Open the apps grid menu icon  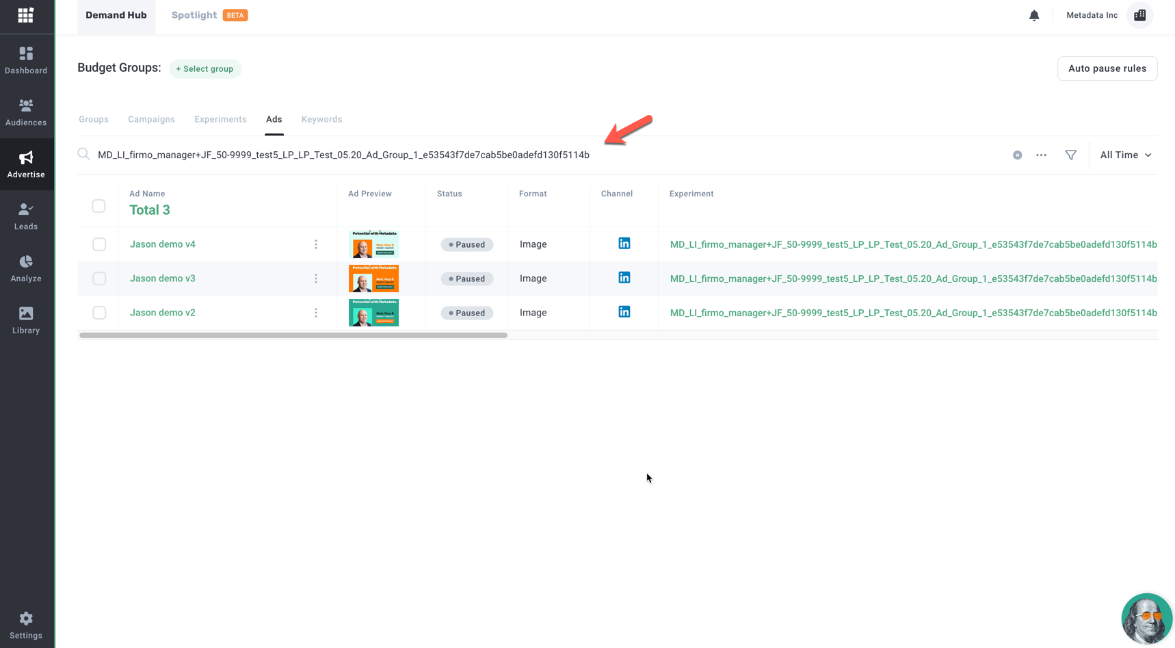[x=25, y=15]
